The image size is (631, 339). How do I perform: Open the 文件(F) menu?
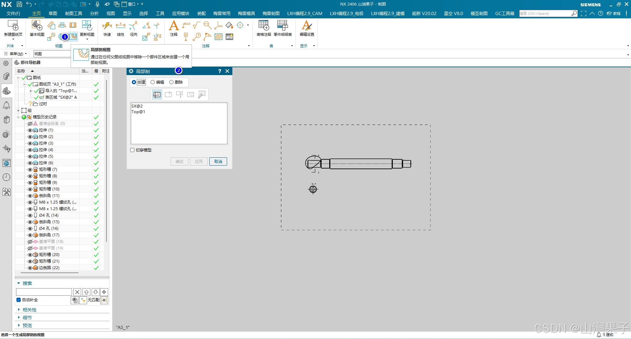[x=13, y=13]
